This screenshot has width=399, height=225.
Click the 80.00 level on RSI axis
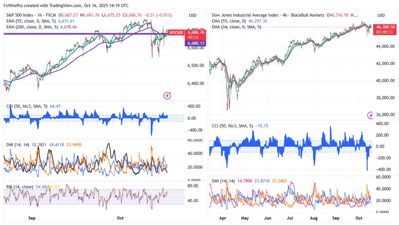(192, 186)
